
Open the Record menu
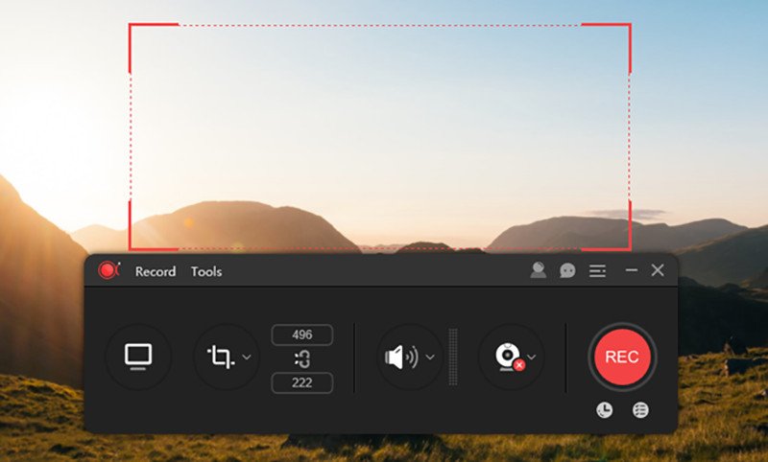156,271
